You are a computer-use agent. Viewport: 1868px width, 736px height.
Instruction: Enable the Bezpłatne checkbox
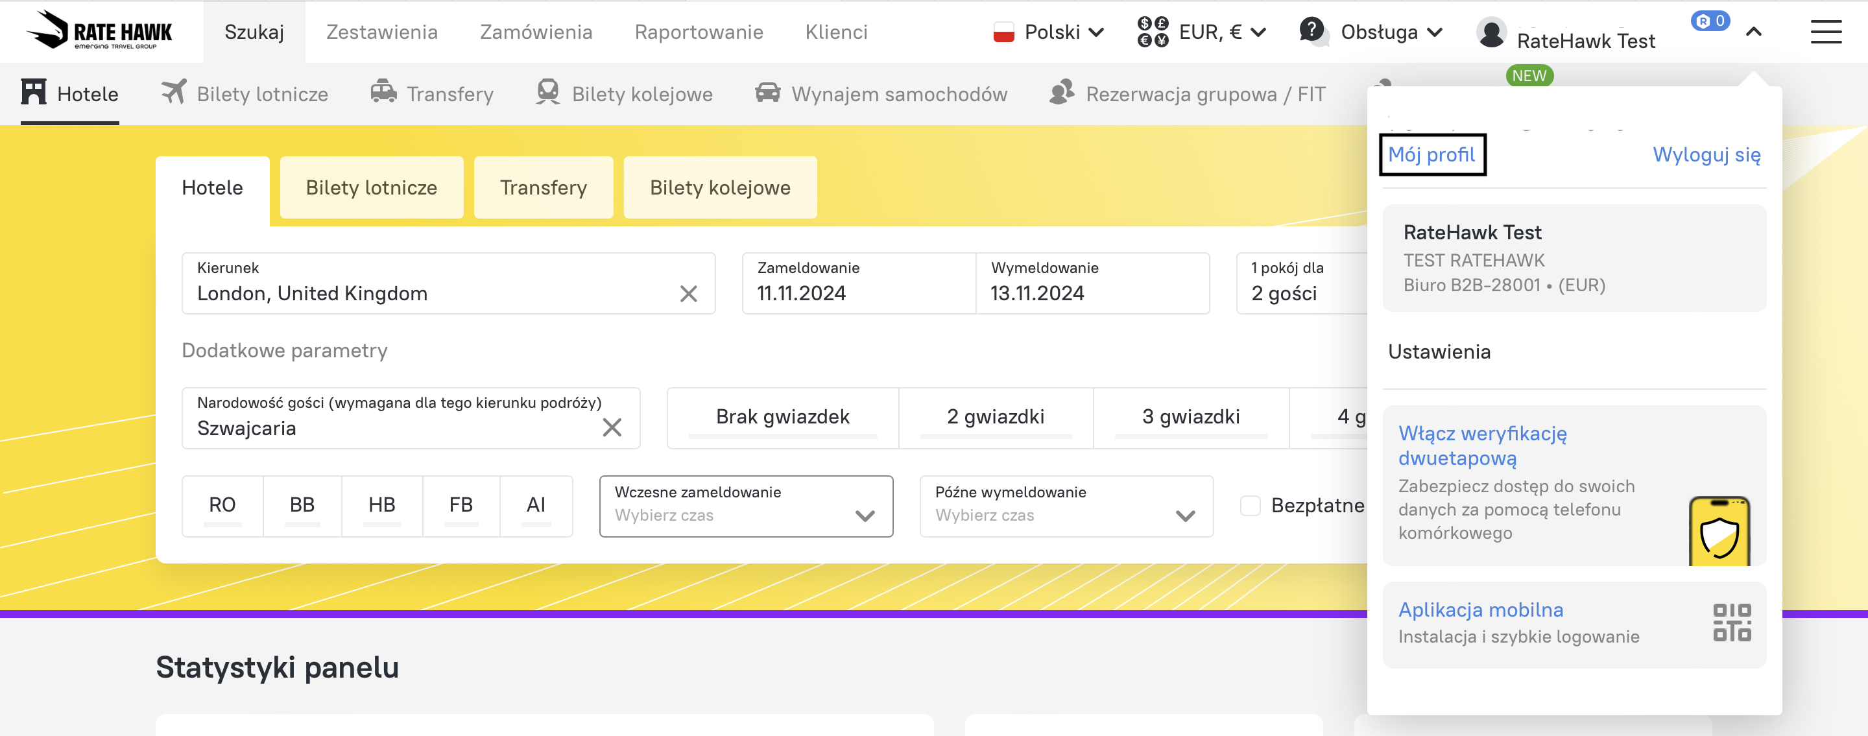[x=1250, y=505]
